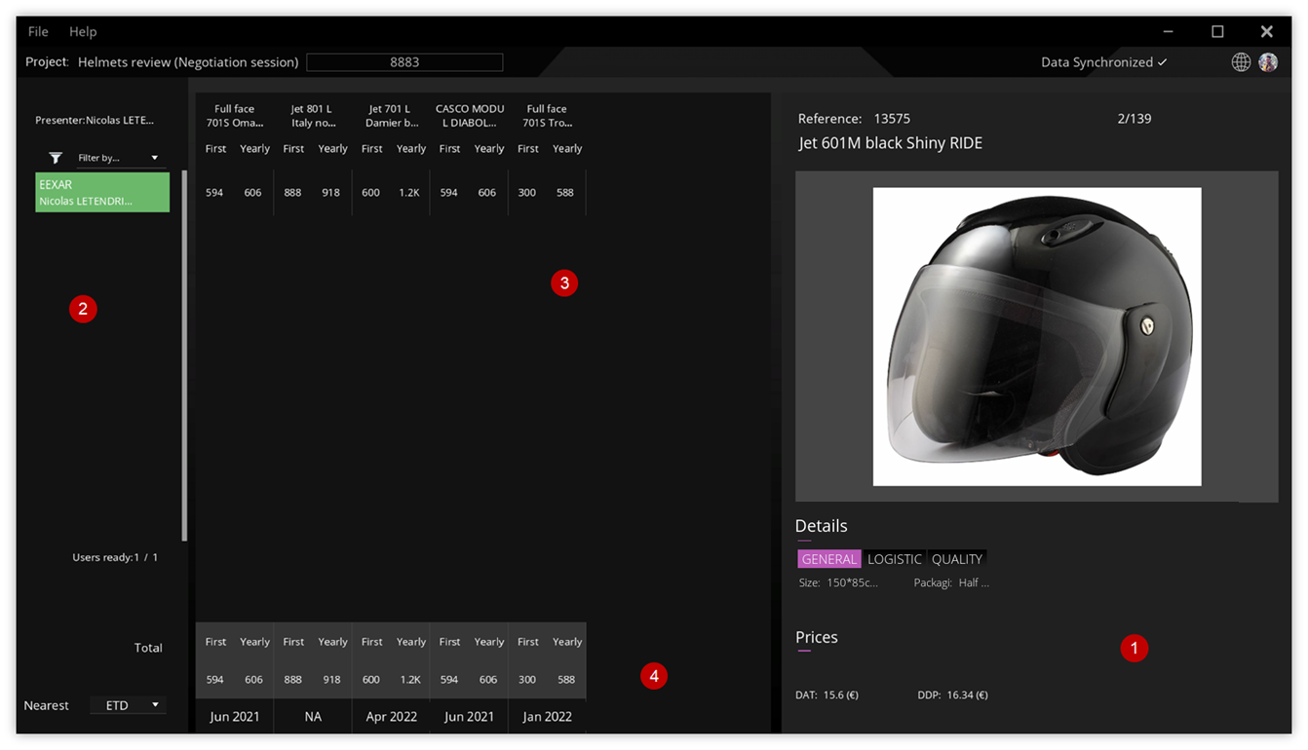Click the NA date cell

[313, 717]
